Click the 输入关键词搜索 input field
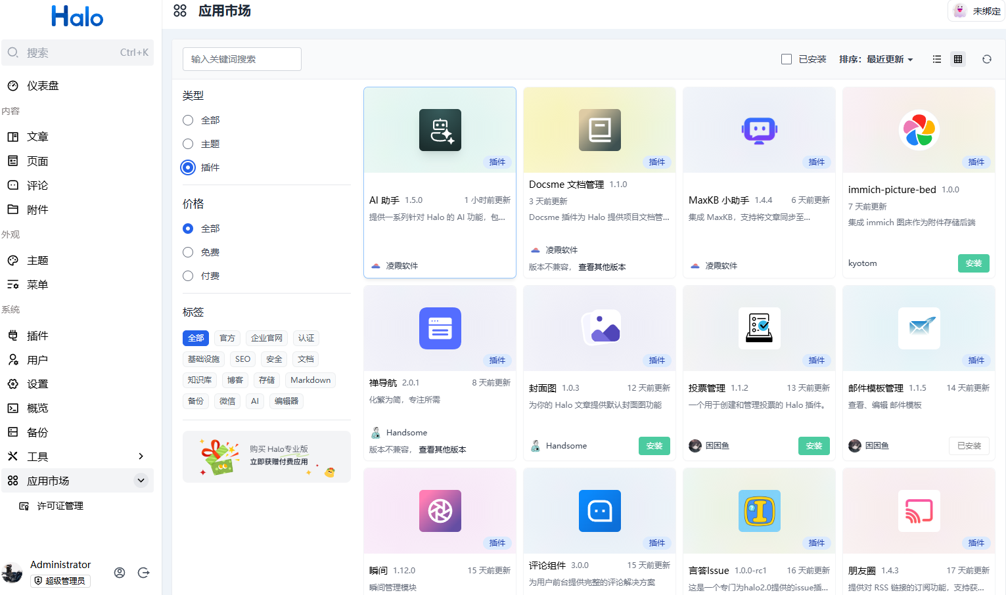The image size is (1006, 595). pos(242,59)
